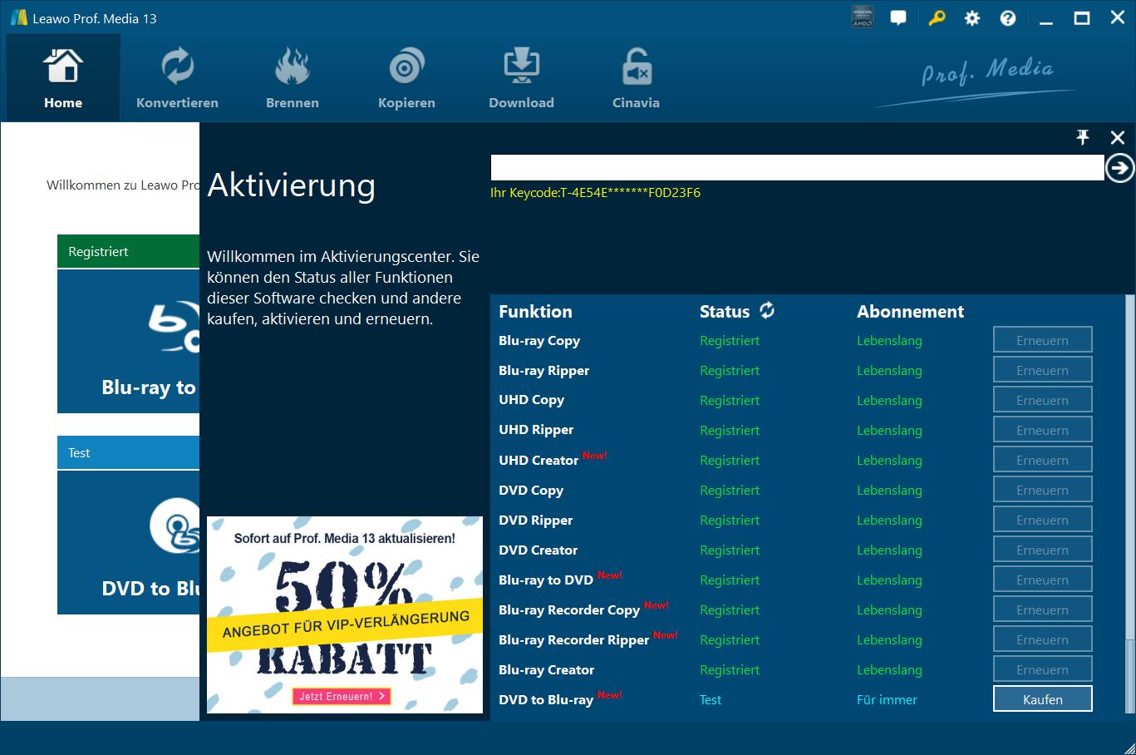Open the Brennen burn module

click(x=292, y=79)
